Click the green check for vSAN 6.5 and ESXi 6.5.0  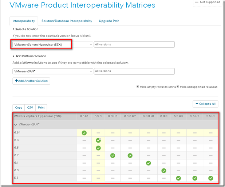pyautogui.click(x=98, y=148)
